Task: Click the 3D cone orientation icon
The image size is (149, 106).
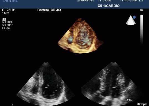Action: tap(131, 20)
